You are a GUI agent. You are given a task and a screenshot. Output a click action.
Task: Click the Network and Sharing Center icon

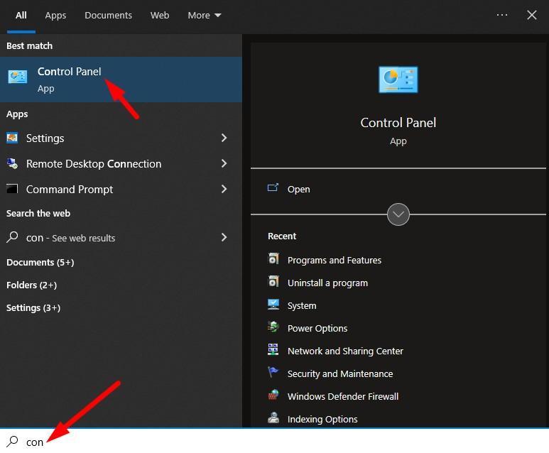click(x=273, y=350)
